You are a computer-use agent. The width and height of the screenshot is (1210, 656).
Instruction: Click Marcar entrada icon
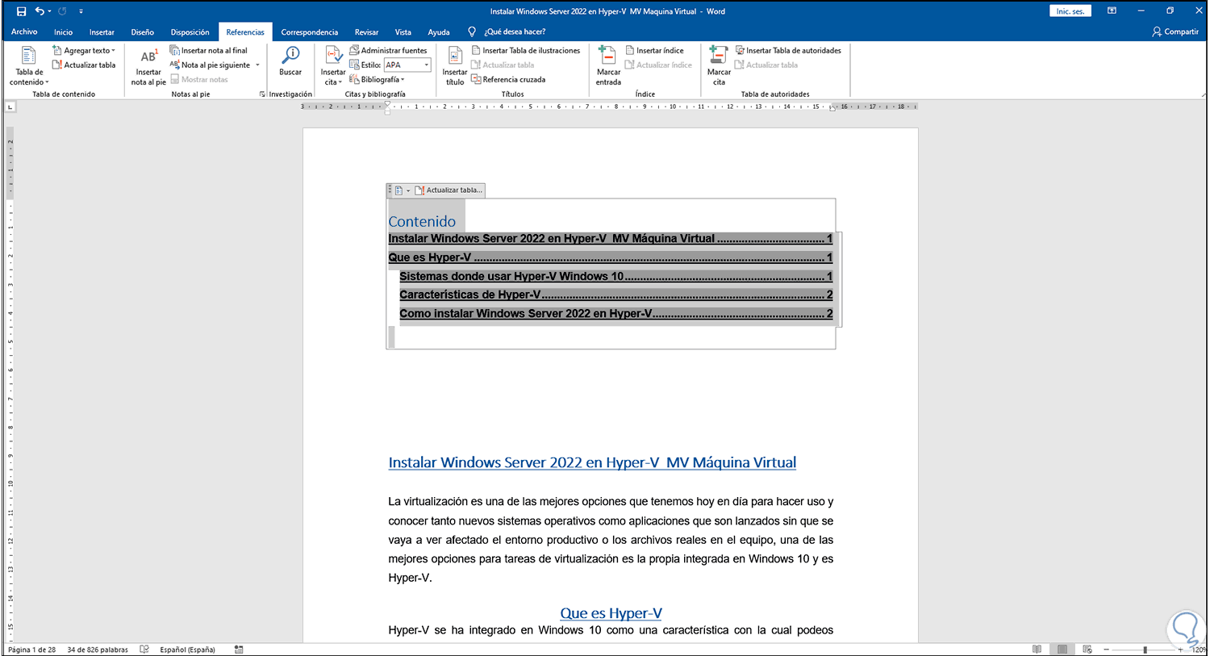pyautogui.click(x=608, y=65)
